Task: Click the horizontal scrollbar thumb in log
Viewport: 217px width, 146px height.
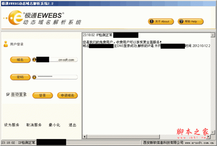Action: pyautogui.click(x=123, y=137)
